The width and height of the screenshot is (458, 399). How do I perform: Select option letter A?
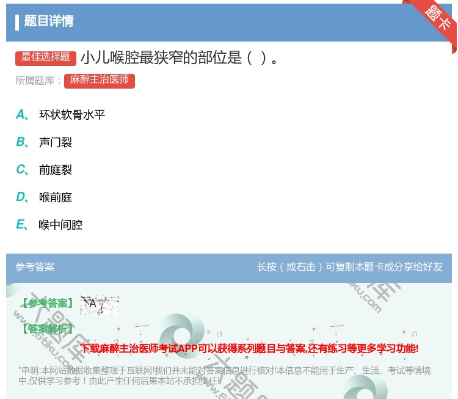21,114
